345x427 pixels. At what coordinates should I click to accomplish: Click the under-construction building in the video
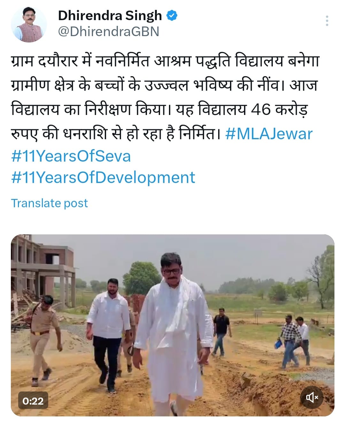pyautogui.click(x=42, y=268)
